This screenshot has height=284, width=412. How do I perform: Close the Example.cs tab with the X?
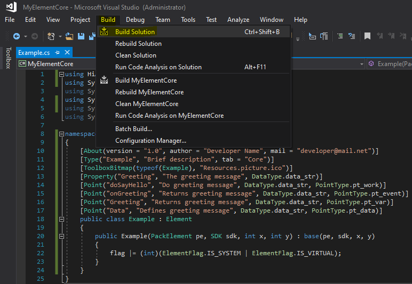67,53
